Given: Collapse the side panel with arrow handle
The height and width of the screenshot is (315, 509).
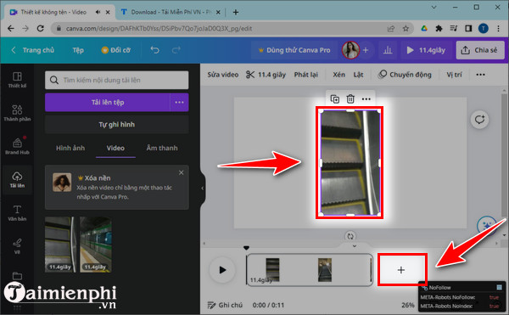Looking at the screenshot, I should (202, 188).
